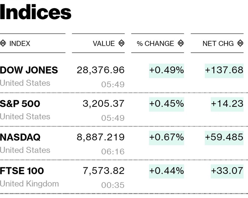The image size is (248, 198).
Task: Click S&P 500 value 3,205.37
Action: click(103, 104)
